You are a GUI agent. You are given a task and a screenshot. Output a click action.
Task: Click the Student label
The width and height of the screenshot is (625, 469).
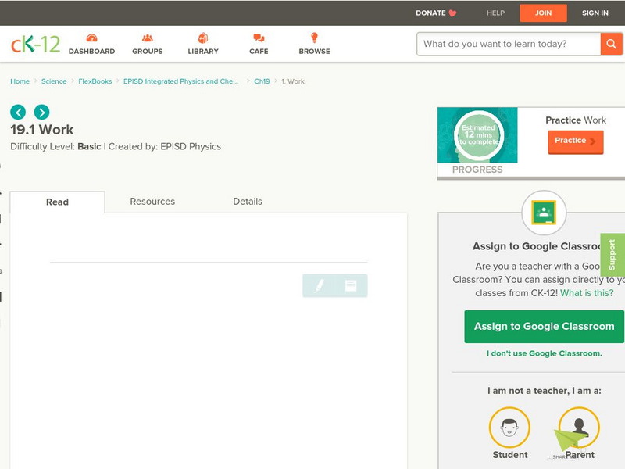(x=510, y=455)
